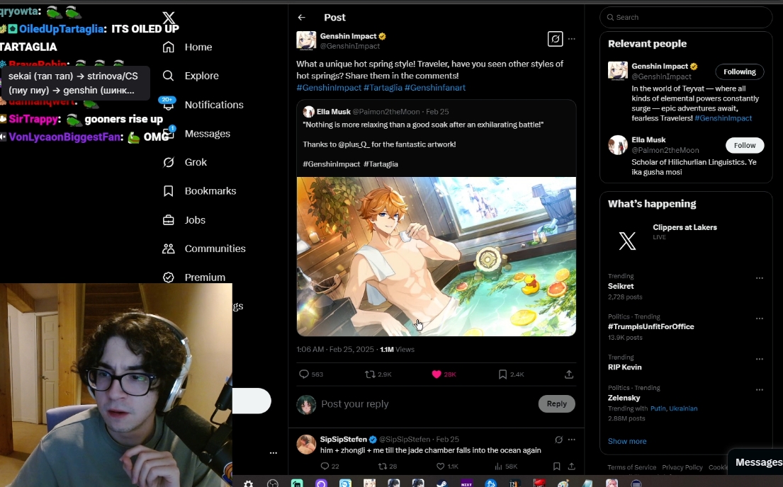
Task: Open Genshin Impact post author avatar
Action: (306, 40)
